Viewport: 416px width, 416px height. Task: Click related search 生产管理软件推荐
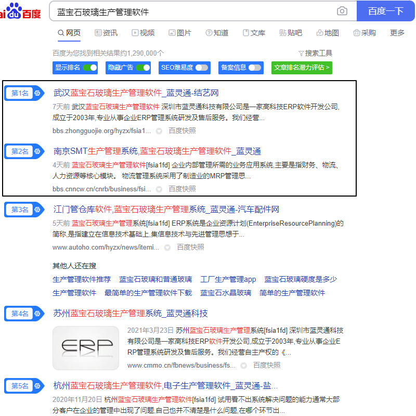point(82,279)
